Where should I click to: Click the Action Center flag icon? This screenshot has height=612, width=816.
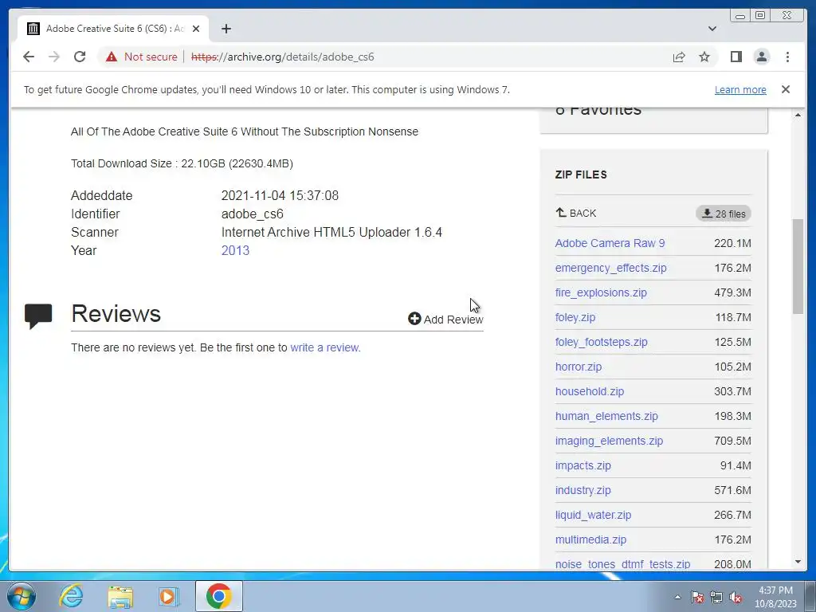coord(696,597)
